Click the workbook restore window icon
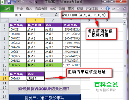The image size is (129, 100). coord(118,8)
